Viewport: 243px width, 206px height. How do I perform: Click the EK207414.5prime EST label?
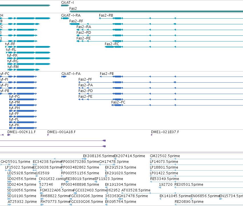(130, 156)
